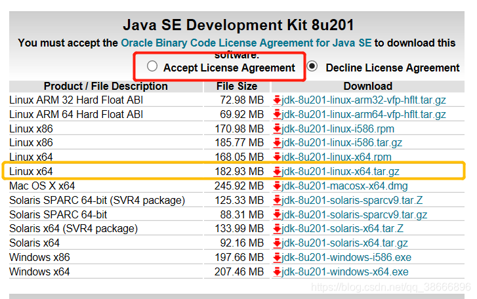Viewport: 477px width, 299px height.
Task: Click red download arrow for linux-x64.tar.gz
Action: [x=277, y=172]
